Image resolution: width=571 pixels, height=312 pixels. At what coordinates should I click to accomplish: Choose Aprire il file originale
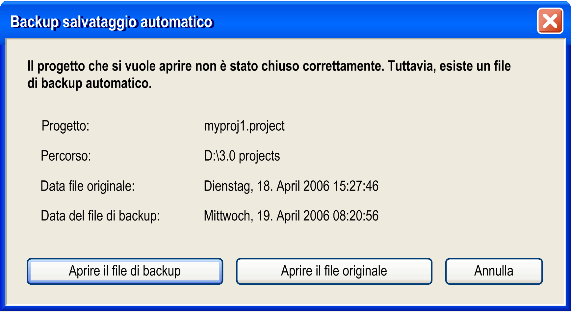pyautogui.click(x=334, y=271)
